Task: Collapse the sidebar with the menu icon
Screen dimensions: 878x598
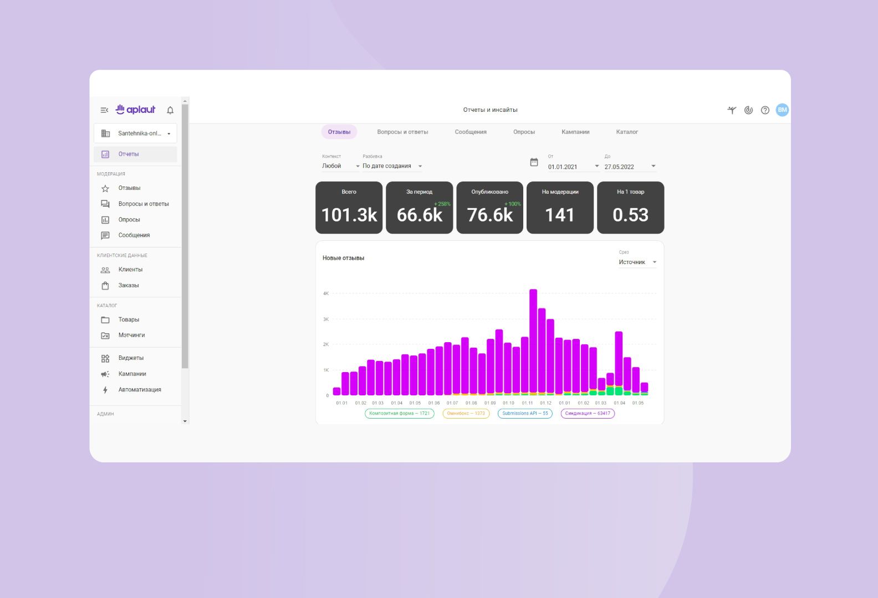Action: 104,110
